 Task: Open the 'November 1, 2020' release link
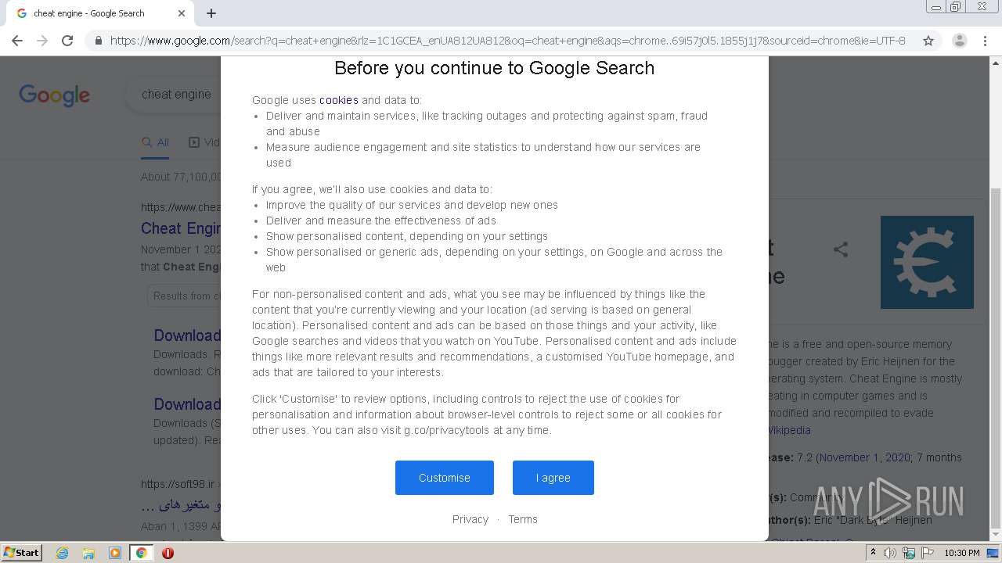tap(865, 457)
